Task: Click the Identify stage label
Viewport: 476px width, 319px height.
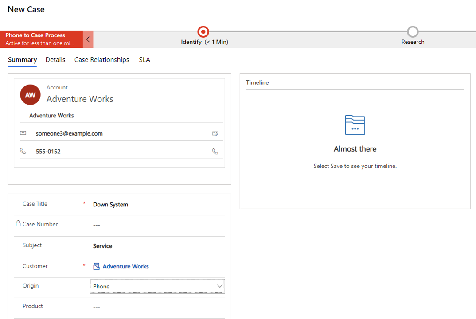Action: [x=205, y=42]
